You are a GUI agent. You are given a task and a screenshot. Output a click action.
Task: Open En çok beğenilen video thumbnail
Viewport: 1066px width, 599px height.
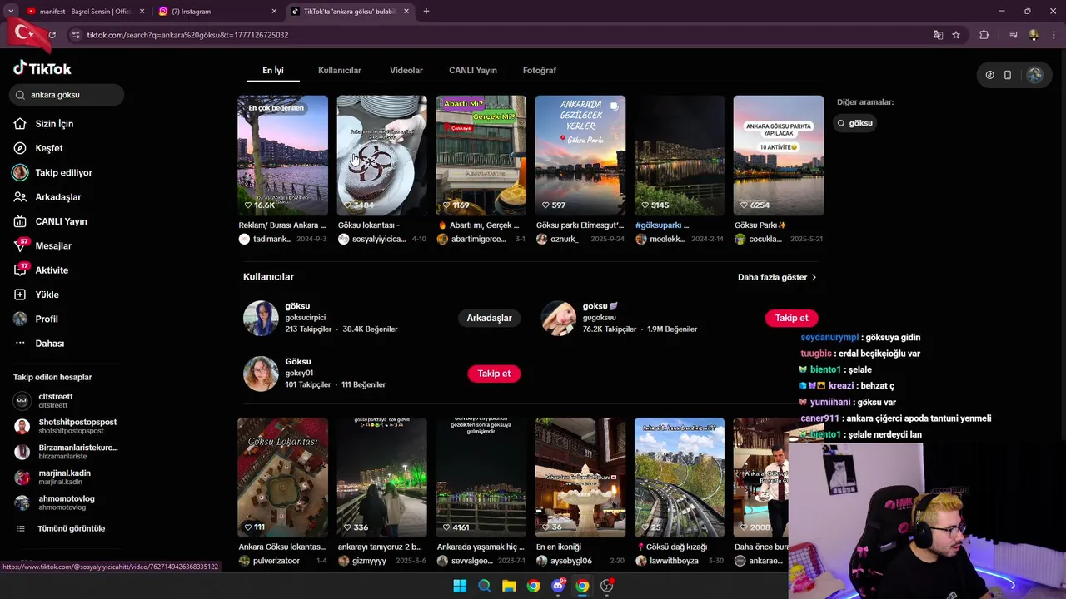282,156
